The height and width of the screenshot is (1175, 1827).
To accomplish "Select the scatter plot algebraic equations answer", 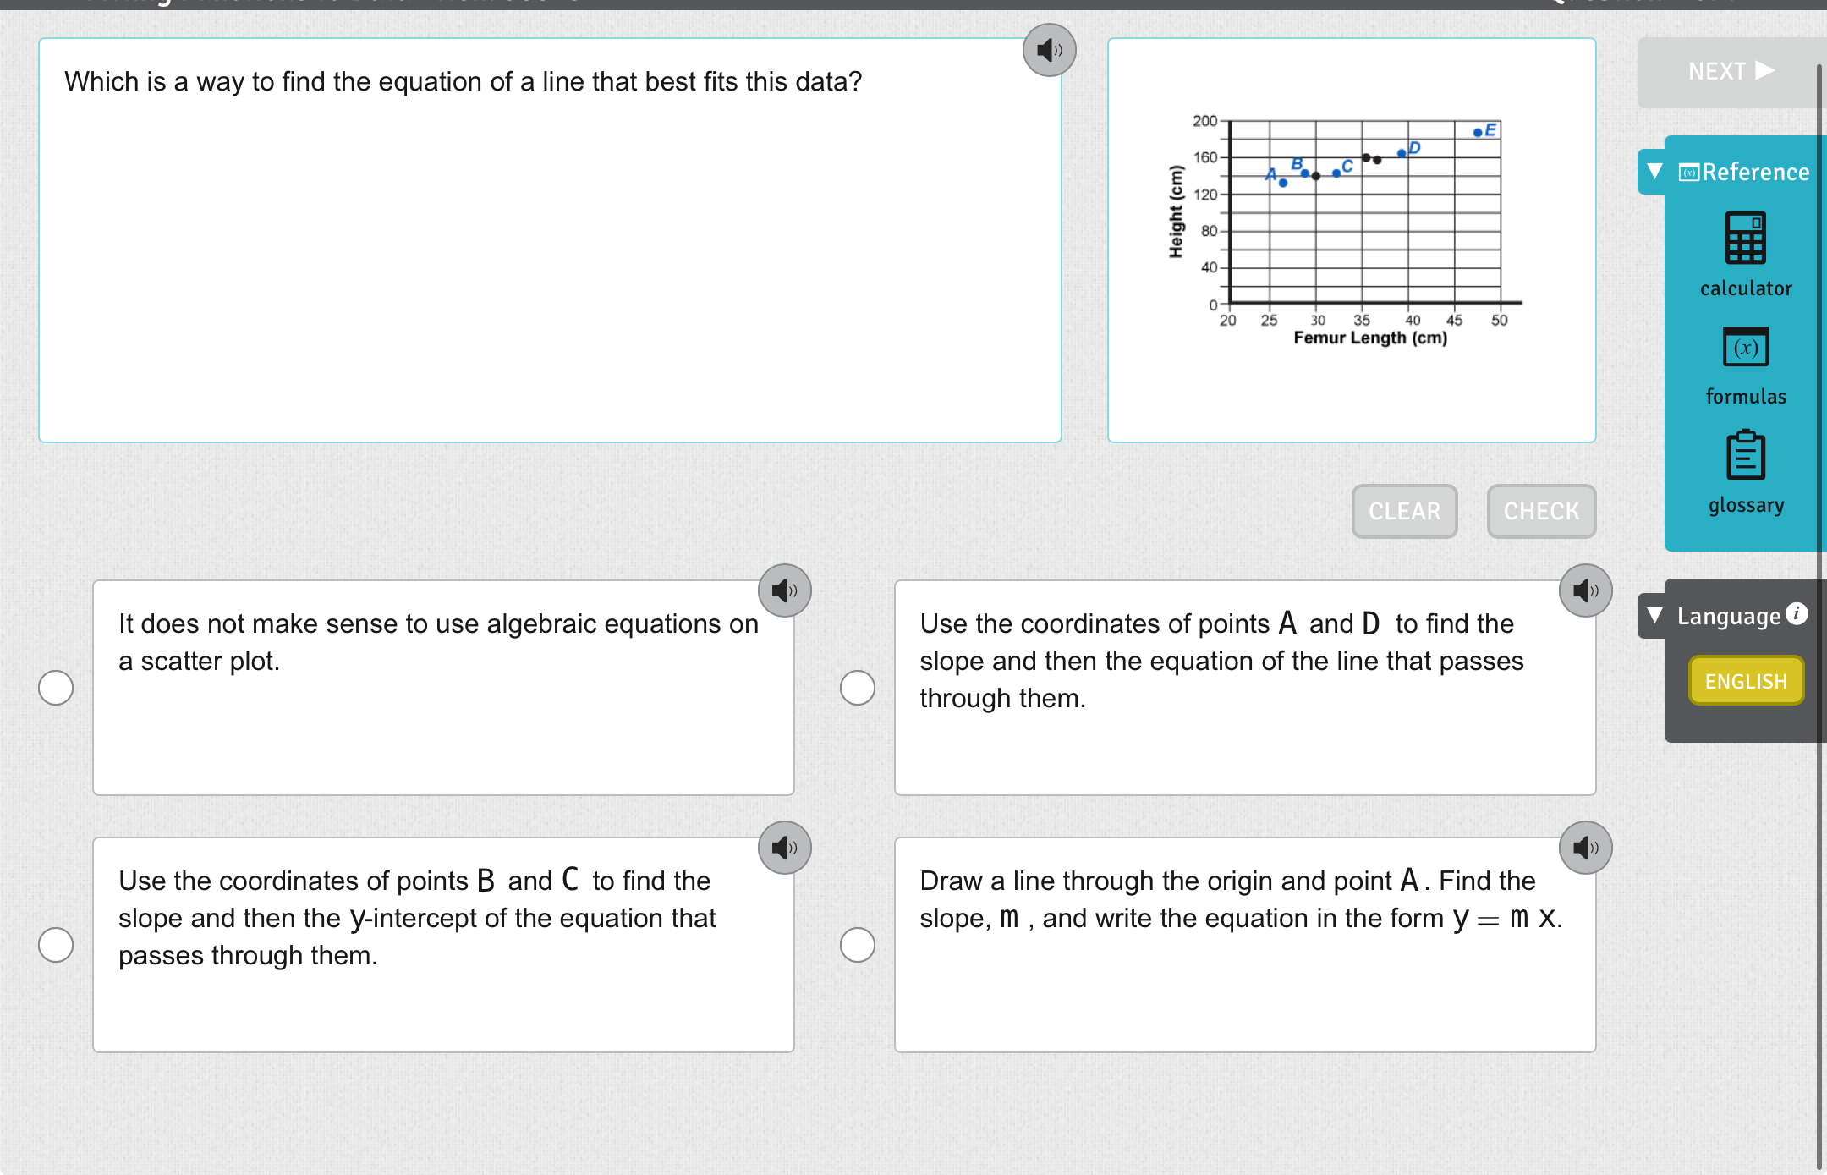I will coord(55,688).
